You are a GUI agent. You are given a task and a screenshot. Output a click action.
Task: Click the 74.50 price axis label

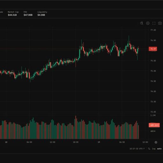coord(153,81)
